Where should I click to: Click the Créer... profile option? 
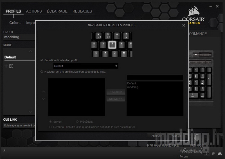point(15,23)
